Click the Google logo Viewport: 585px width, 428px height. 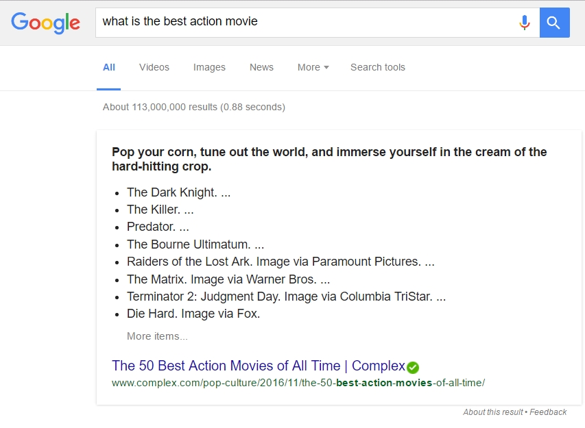coord(45,23)
